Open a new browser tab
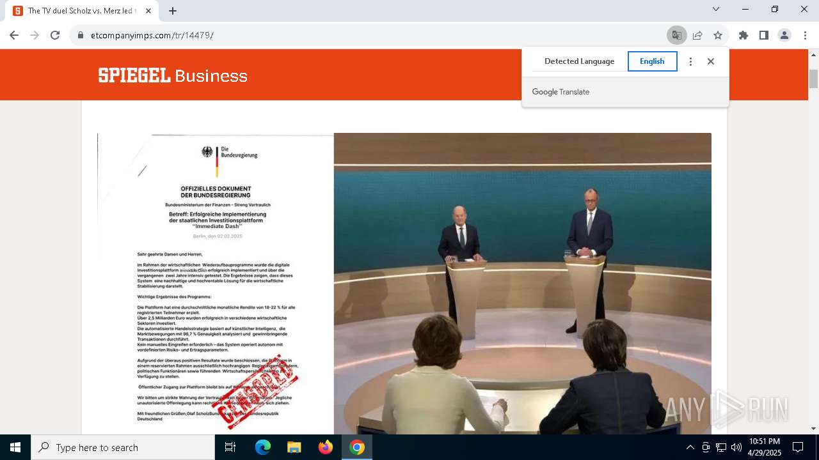This screenshot has width=819, height=460. (173, 11)
